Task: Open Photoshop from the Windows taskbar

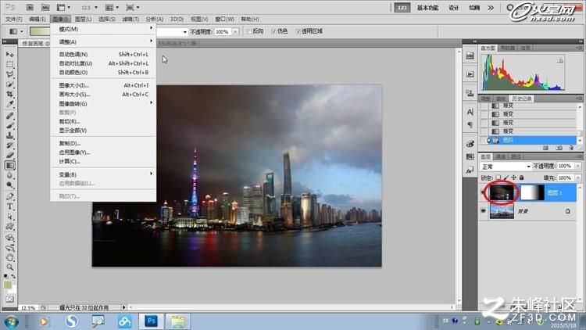Action: click(x=152, y=321)
